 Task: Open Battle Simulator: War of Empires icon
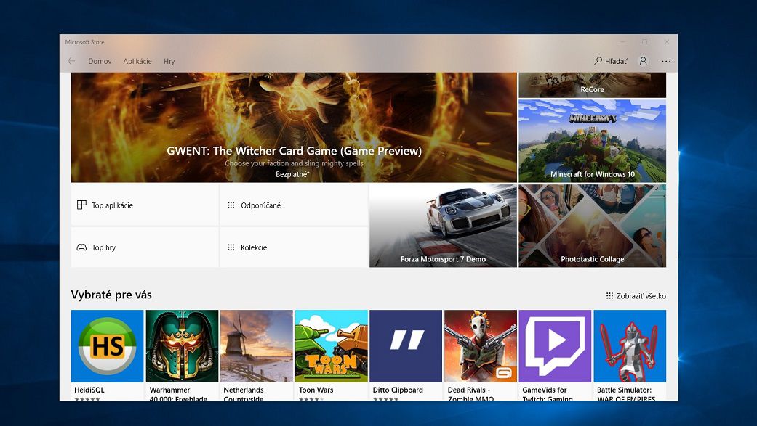point(630,346)
